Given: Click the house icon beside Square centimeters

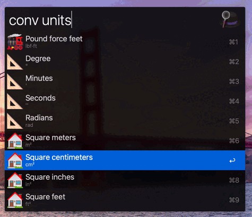Looking at the screenshot, I should coord(15,160).
